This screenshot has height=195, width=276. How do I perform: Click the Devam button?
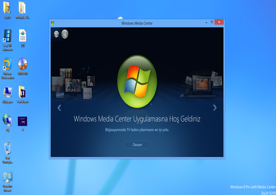tap(137, 145)
